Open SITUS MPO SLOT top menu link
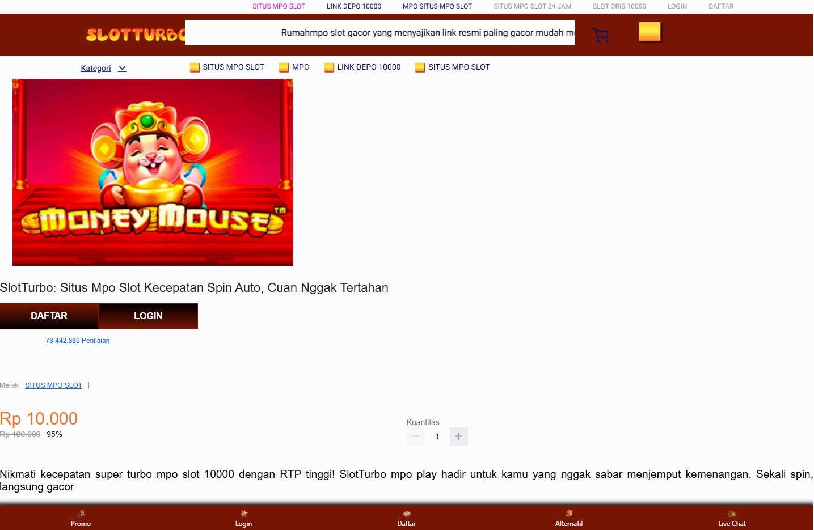This screenshot has width=814, height=530. 279,6
